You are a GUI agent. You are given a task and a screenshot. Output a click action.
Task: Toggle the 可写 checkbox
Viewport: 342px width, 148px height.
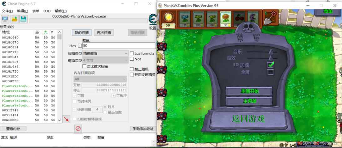click(x=75, y=96)
